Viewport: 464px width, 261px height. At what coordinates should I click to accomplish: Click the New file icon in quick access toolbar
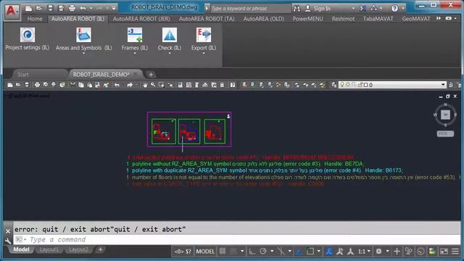[x=29, y=8]
